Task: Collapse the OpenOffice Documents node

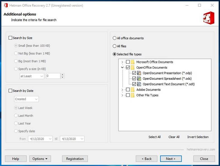Action: pos(122,68)
